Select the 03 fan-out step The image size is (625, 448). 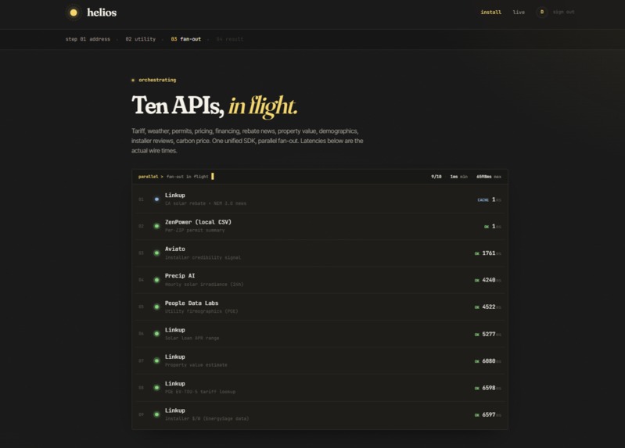pos(185,39)
